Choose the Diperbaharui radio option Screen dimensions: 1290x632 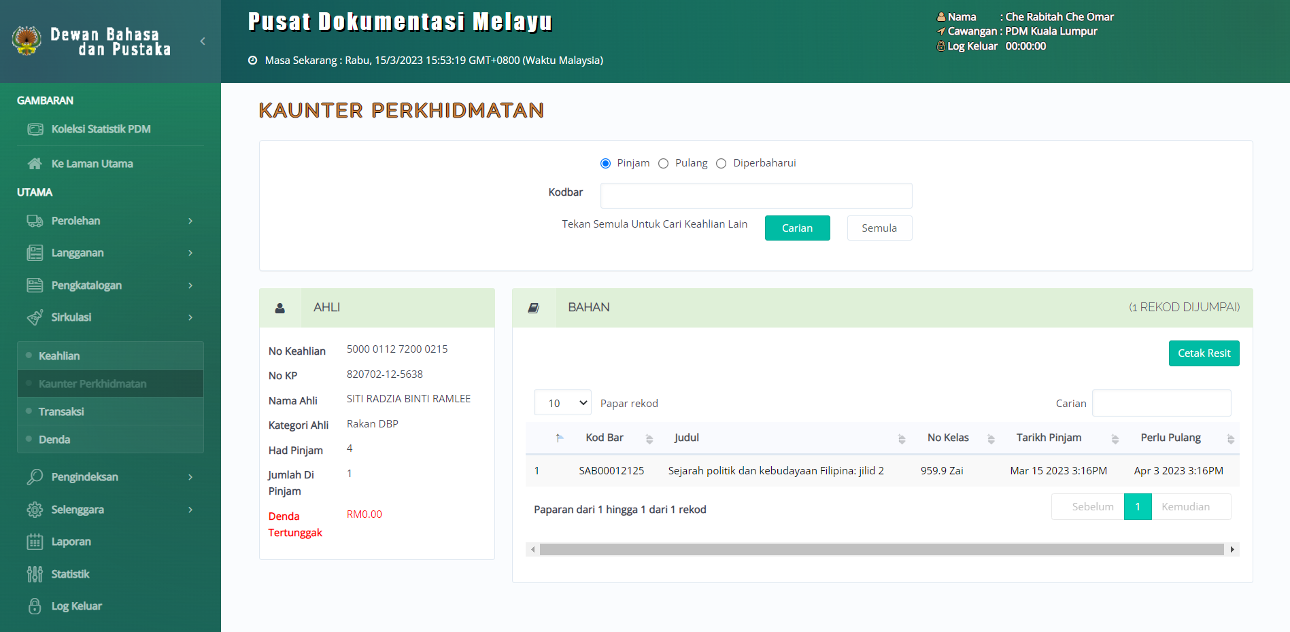click(x=722, y=163)
